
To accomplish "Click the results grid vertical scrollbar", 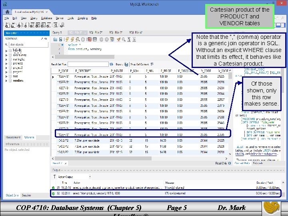I will (230, 76).
